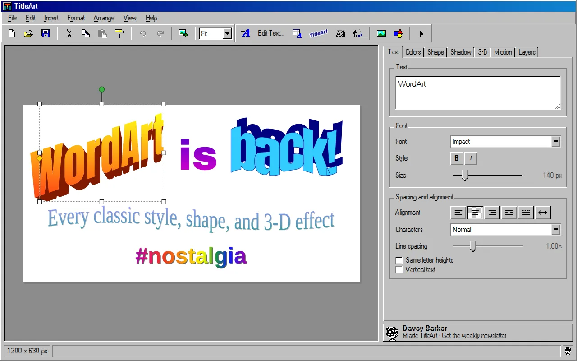Click the Line spacing slider handle
Image resolution: width=577 pixels, height=361 pixels.
pyautogui.click(x=473, y=246)
